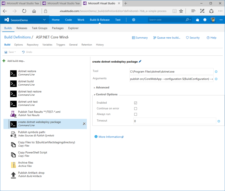The height and width of the screenshot is (191, 225).
Task: Check the Continue on error checkbox
Action: [136, 109]
